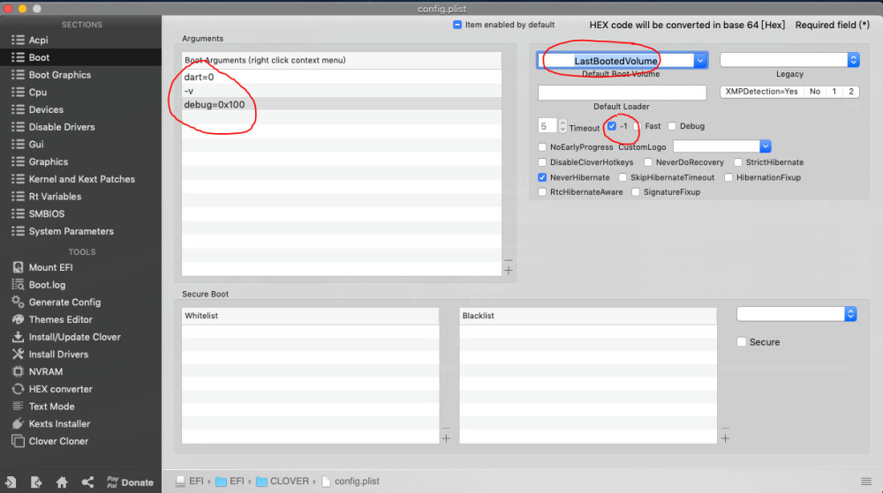This screenshot has height=493, width=883.
Task: Open the Default Boot Volume dropdown
Action: 700,60
